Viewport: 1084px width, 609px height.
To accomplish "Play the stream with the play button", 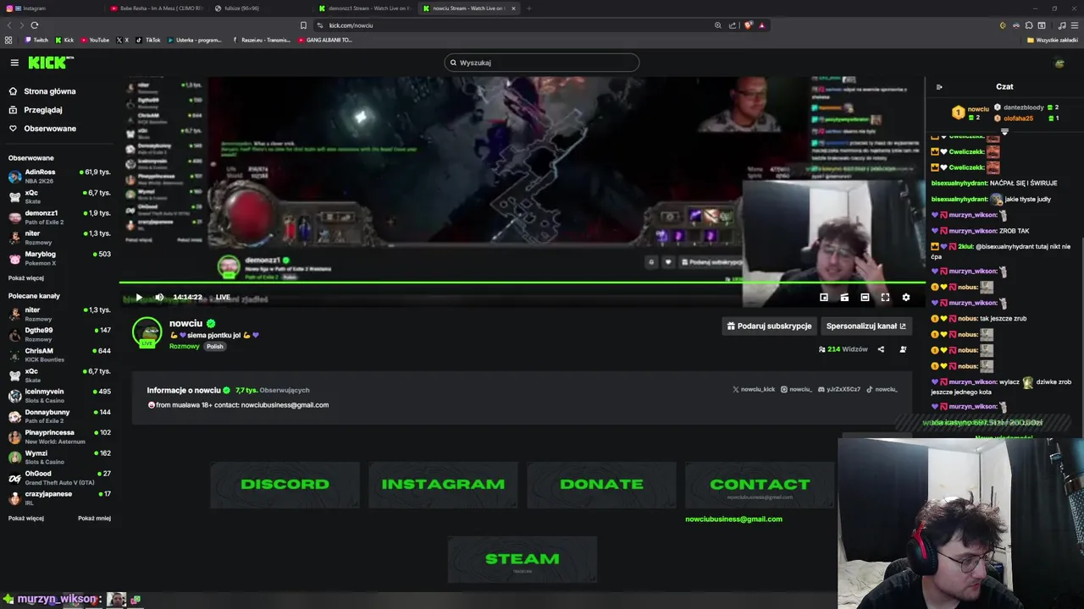I will [139, 297].
